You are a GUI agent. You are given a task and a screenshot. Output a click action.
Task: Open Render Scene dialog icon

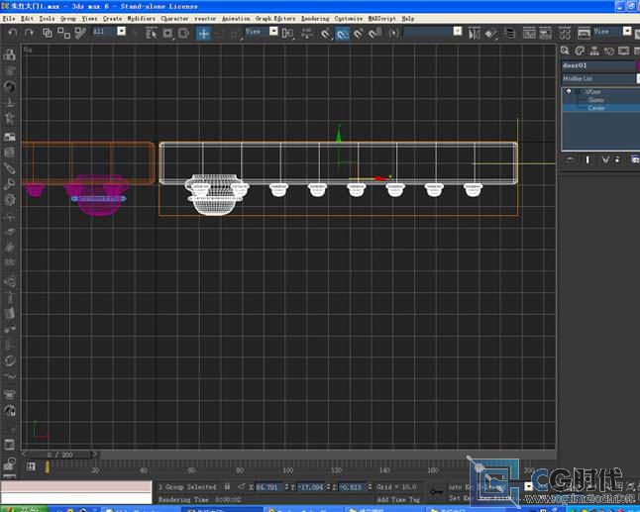pyautogui.click(x=584, y=33)
